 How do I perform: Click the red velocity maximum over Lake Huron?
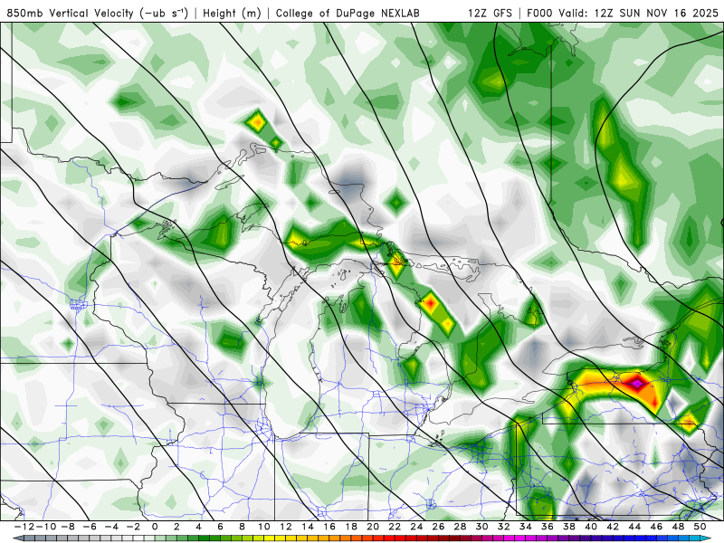click(431, 303)
